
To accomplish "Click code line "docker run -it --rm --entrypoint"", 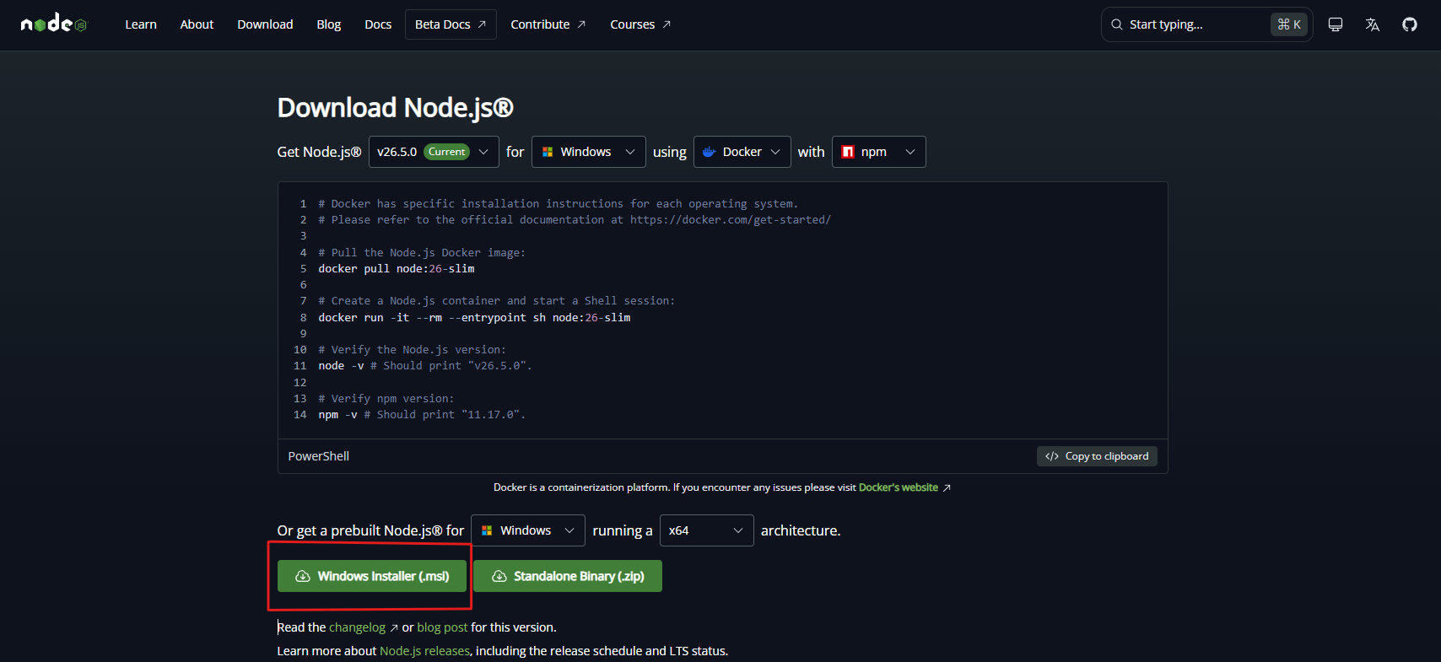I will point(474,318).
